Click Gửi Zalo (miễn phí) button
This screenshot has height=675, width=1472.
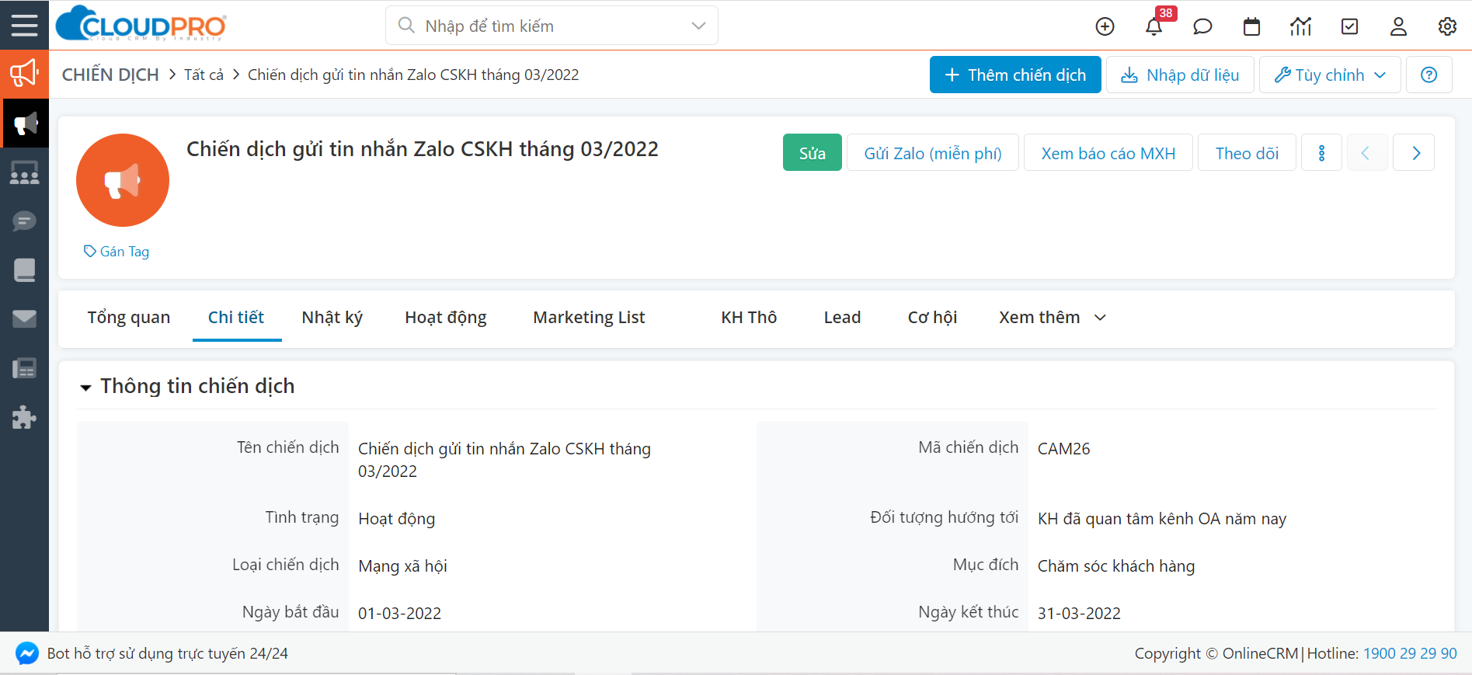pyautogui.click(x=933, y=152)
